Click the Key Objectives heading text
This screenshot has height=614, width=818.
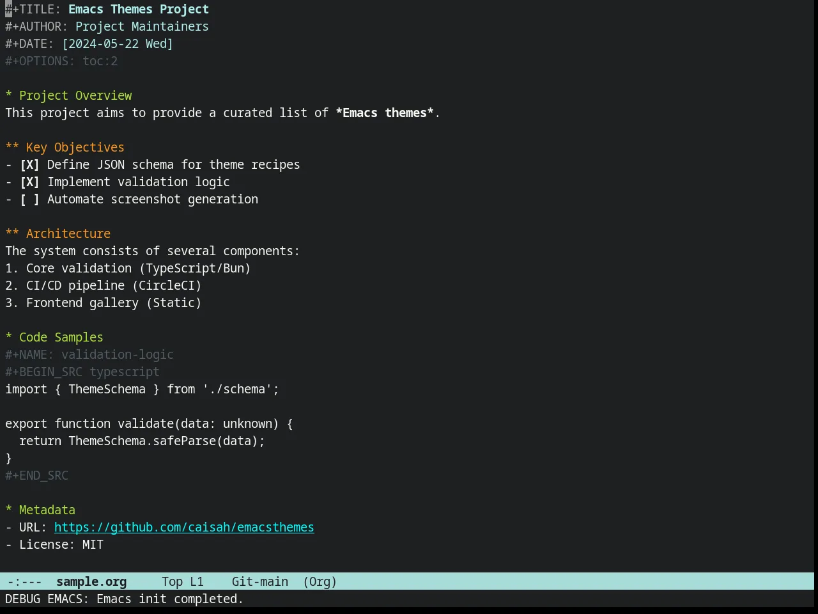[x=75, y=148]
